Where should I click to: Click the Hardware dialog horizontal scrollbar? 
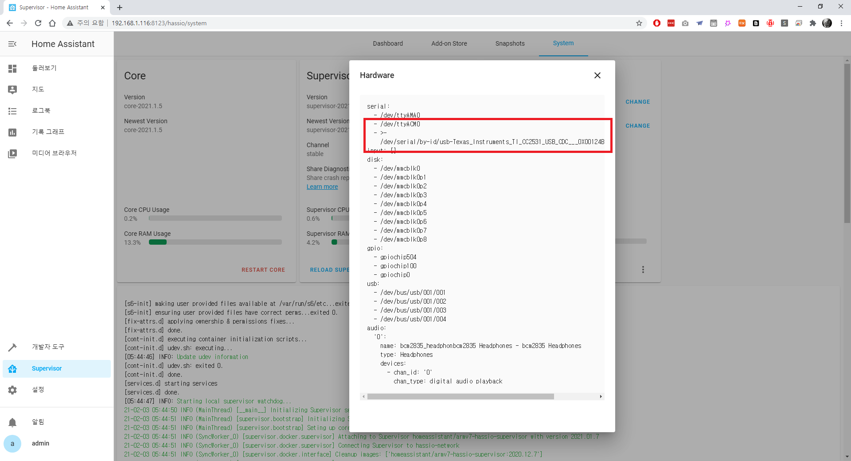tap(461, 397)
